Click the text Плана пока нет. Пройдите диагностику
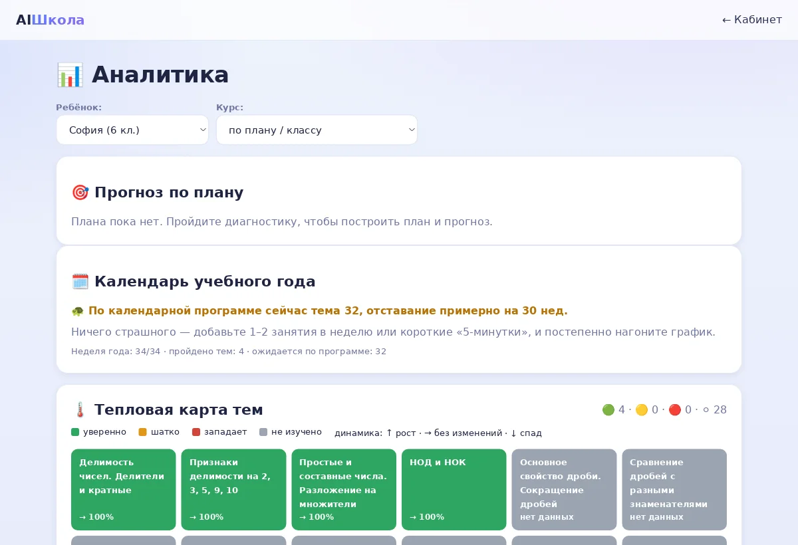798x545 pixels. [282, 221]
